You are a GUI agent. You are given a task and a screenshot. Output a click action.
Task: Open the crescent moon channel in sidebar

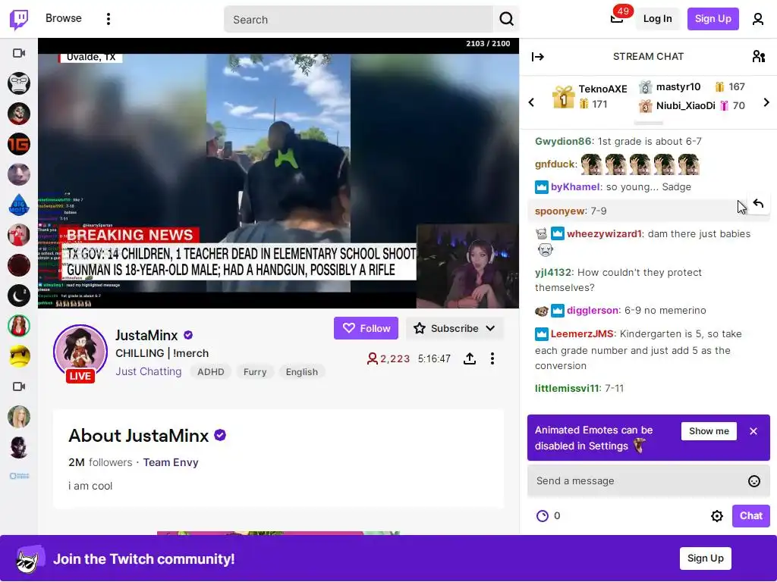click(19, 296)
